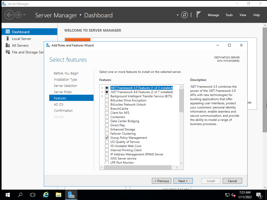Uncheck Group Policy Management feature
The height and width of the screenshot is (200, 267).
[107, 137]
